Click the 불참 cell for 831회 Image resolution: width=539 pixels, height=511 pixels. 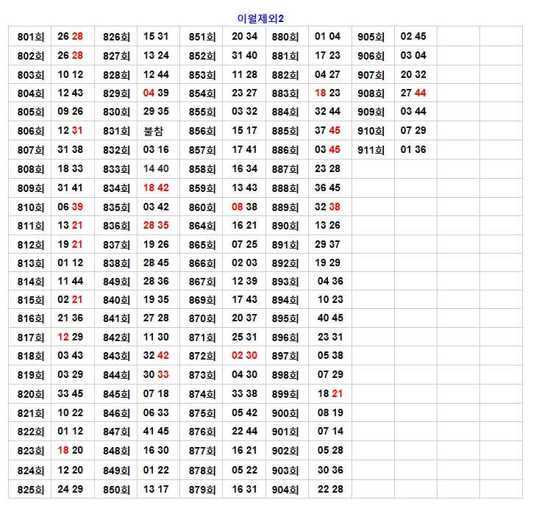point(156,131)
